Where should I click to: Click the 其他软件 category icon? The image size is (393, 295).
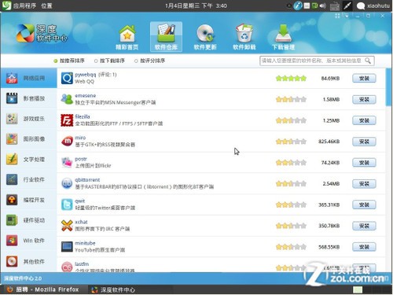click(x=12, y=261)
